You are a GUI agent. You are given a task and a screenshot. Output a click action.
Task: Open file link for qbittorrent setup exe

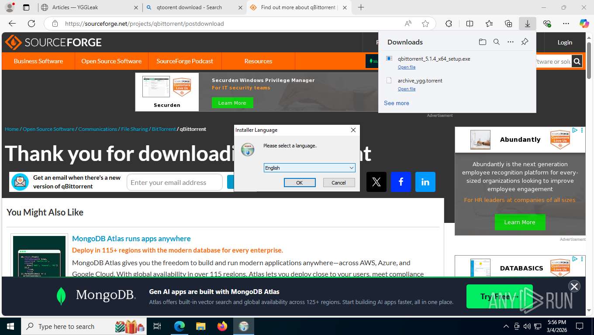(407, 67)
